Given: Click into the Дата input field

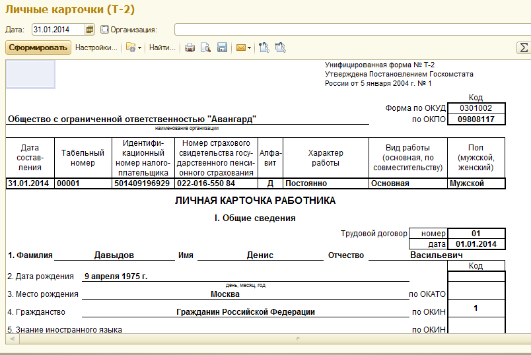Looking at the screenshot, I should [x=58, y=30].
